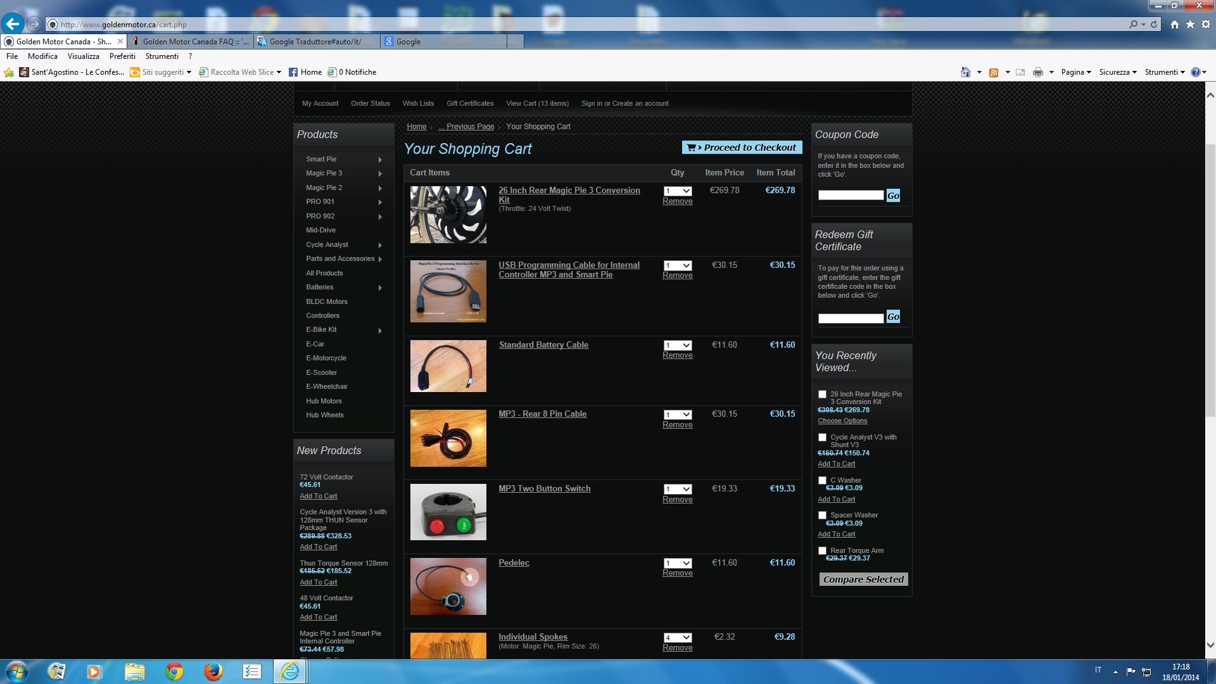Open the IE Tools gear icon
Screen dimensions: 1216x684
tap(1206, 24)
